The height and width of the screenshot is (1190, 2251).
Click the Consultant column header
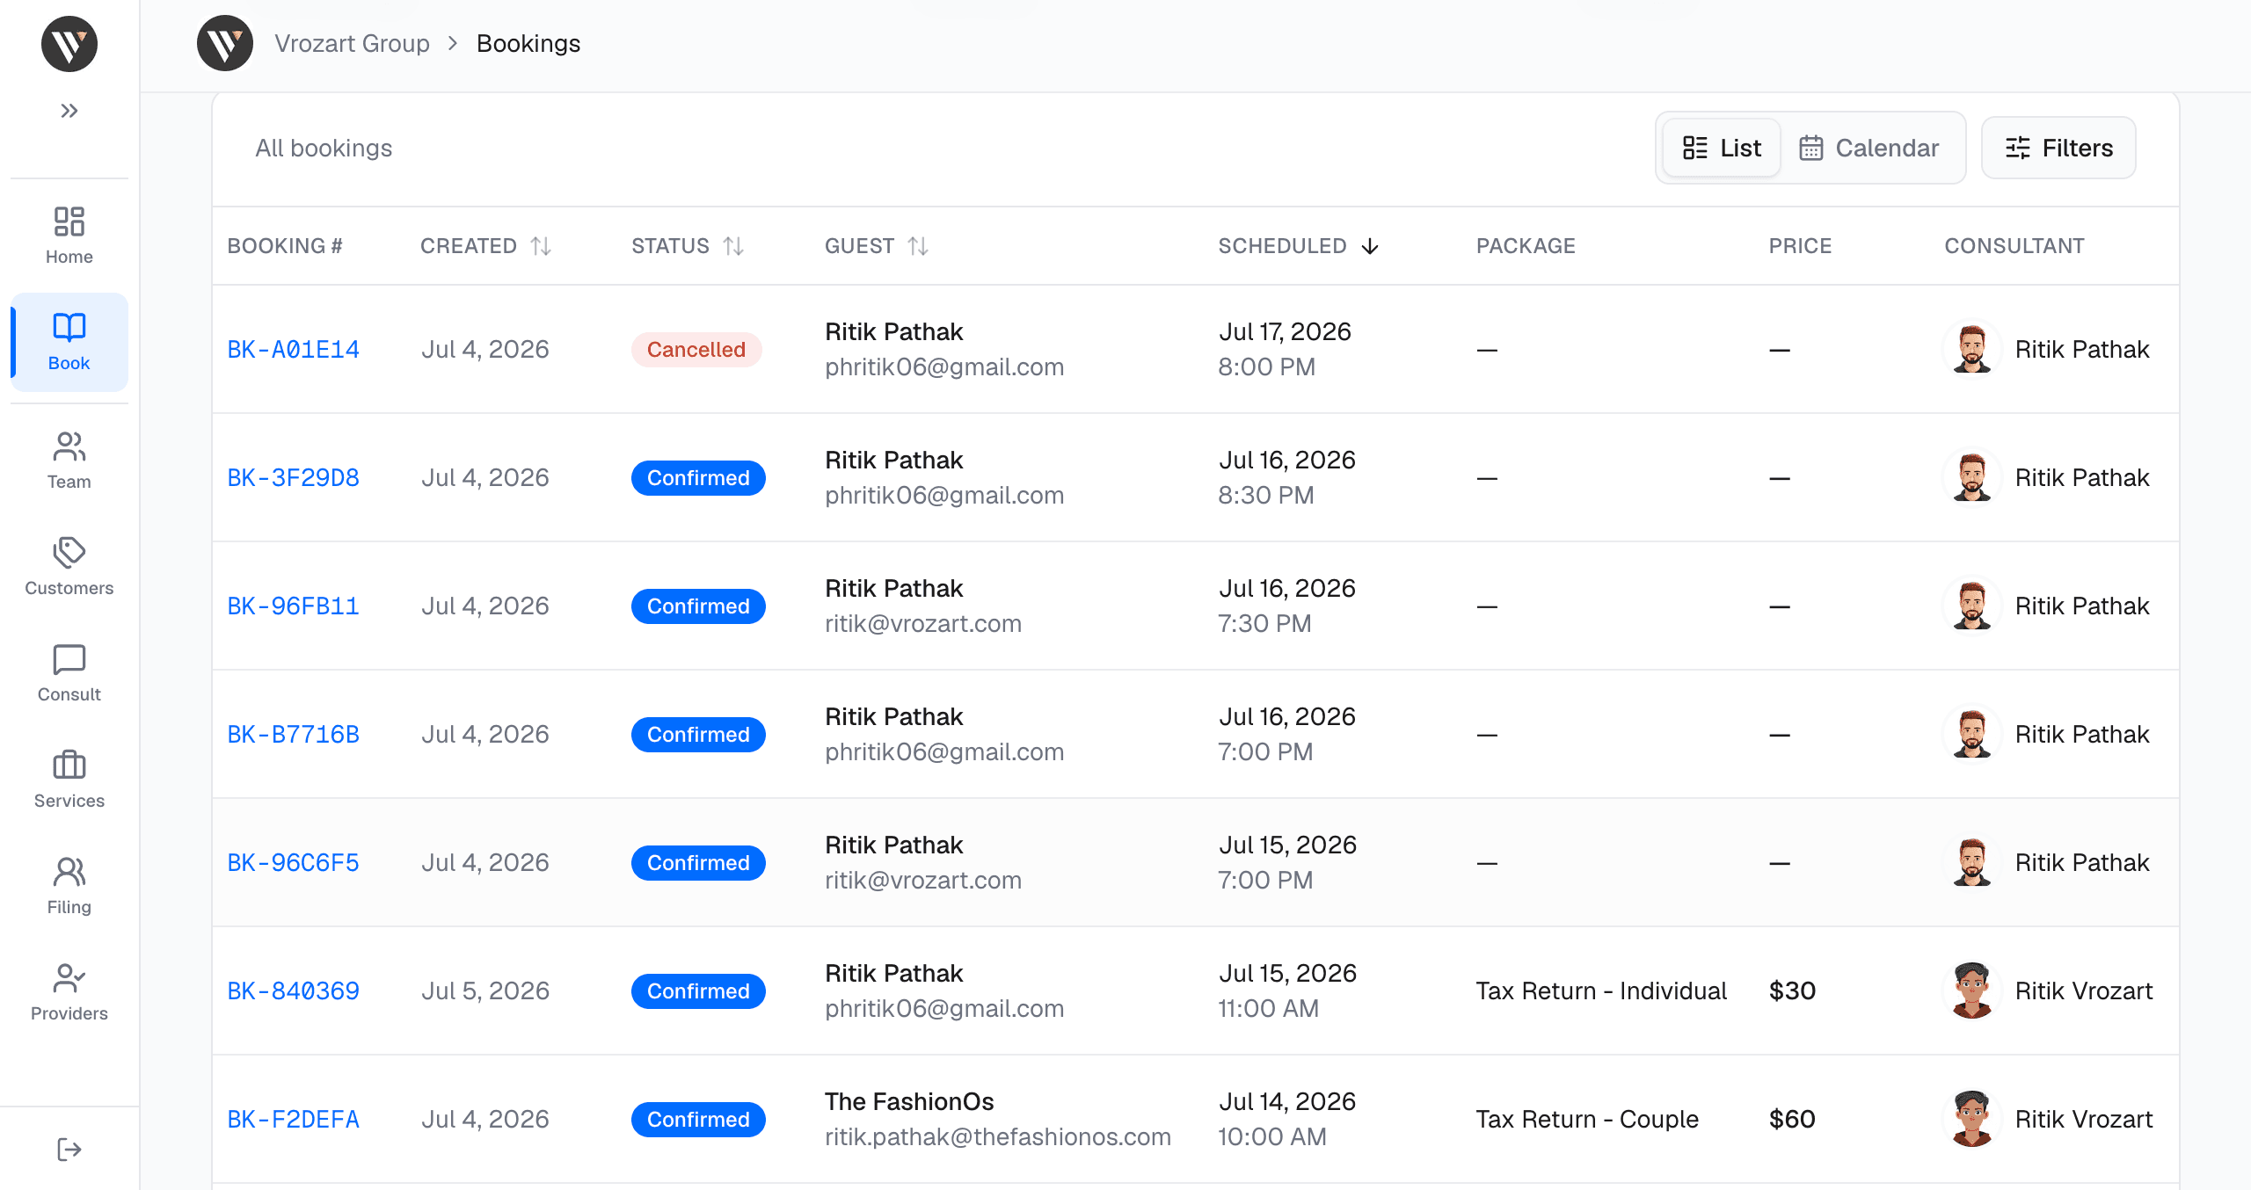2014,246
